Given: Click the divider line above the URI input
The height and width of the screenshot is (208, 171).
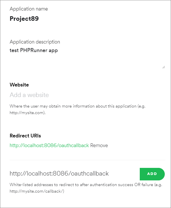Looking at the screenshot, I should (x=87, y=160).
